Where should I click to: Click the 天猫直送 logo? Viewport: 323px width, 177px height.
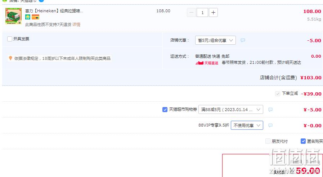pos(207,63)
